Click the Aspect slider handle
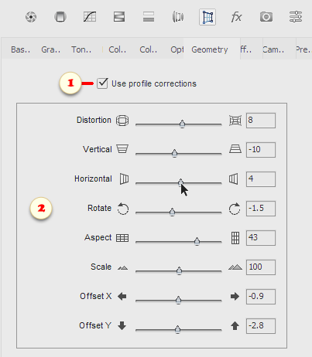Viewport: 312px width, 357px height. (197, 241)
